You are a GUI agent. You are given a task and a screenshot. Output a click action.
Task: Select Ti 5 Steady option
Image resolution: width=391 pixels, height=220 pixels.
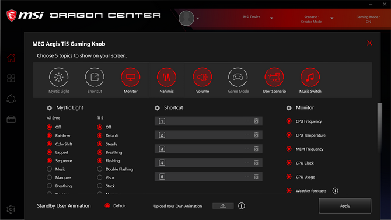coord(99,144)
